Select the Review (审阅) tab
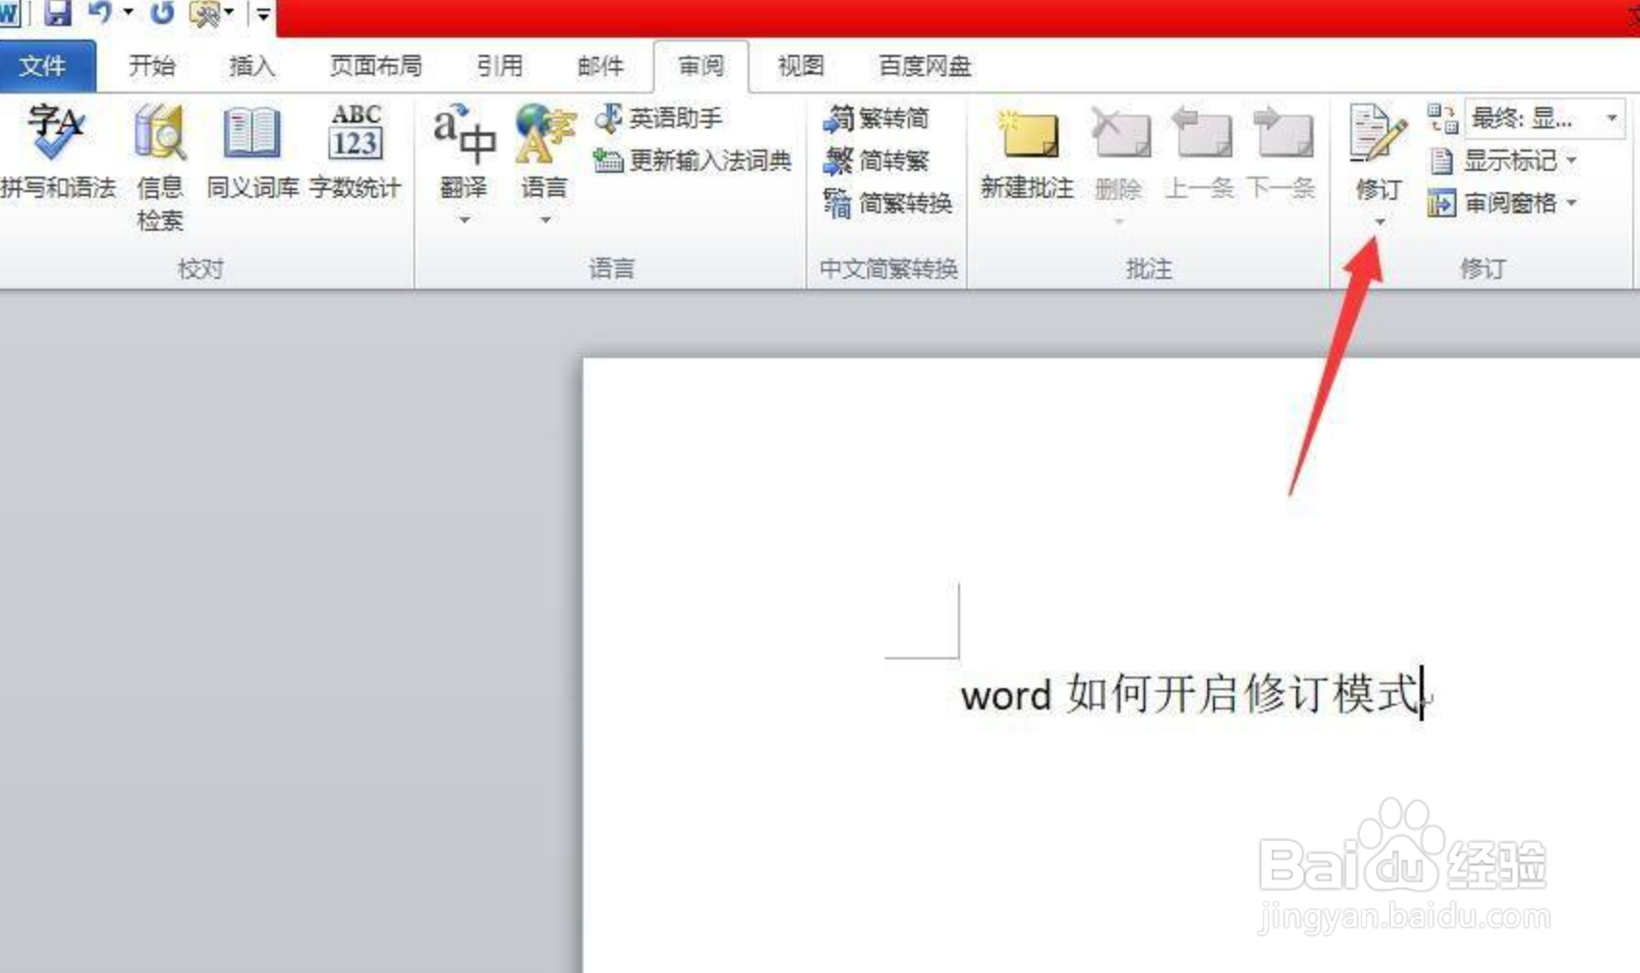 pyautogui.click(x=700, y=66)
